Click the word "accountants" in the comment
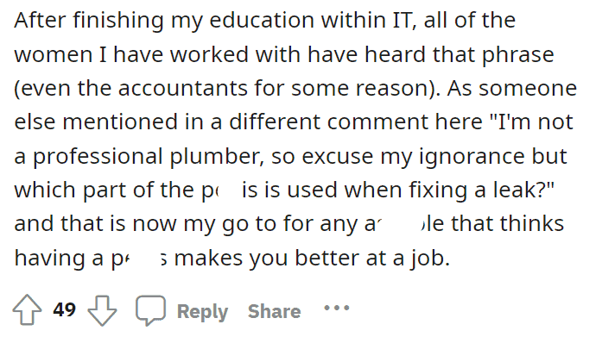The width and height of the screenshot is (596, 337). point(182,88)
